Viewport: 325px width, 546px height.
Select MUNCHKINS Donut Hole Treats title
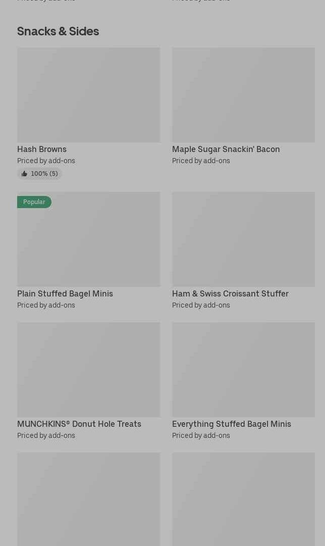79,424
